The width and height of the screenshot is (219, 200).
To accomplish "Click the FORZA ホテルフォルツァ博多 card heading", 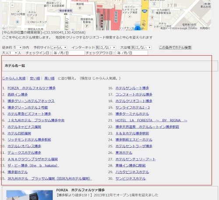I will [81, 190].
